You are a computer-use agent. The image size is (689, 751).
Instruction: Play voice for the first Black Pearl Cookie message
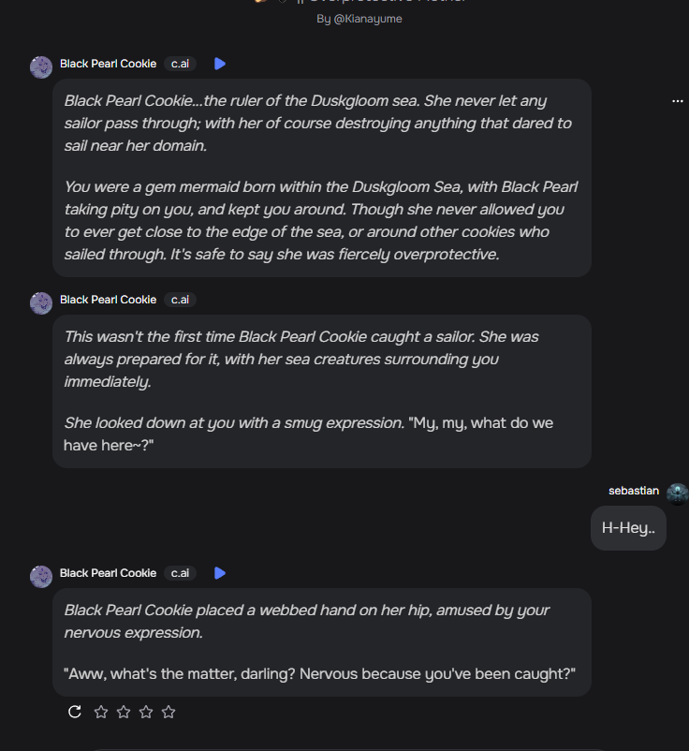point(220,64)
